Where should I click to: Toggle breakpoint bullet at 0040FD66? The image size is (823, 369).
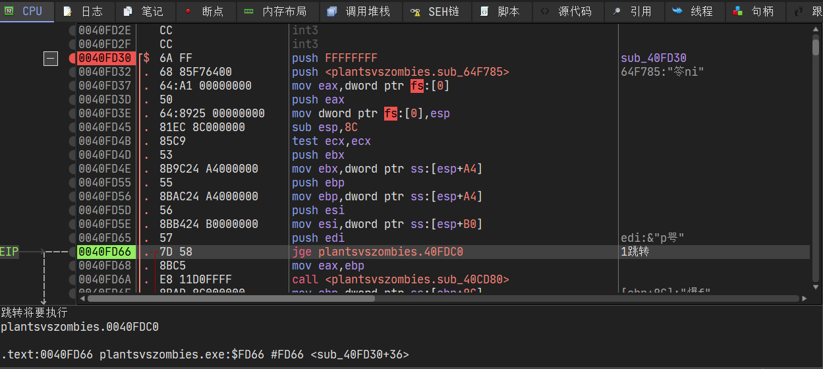click(x=72, y=252)
